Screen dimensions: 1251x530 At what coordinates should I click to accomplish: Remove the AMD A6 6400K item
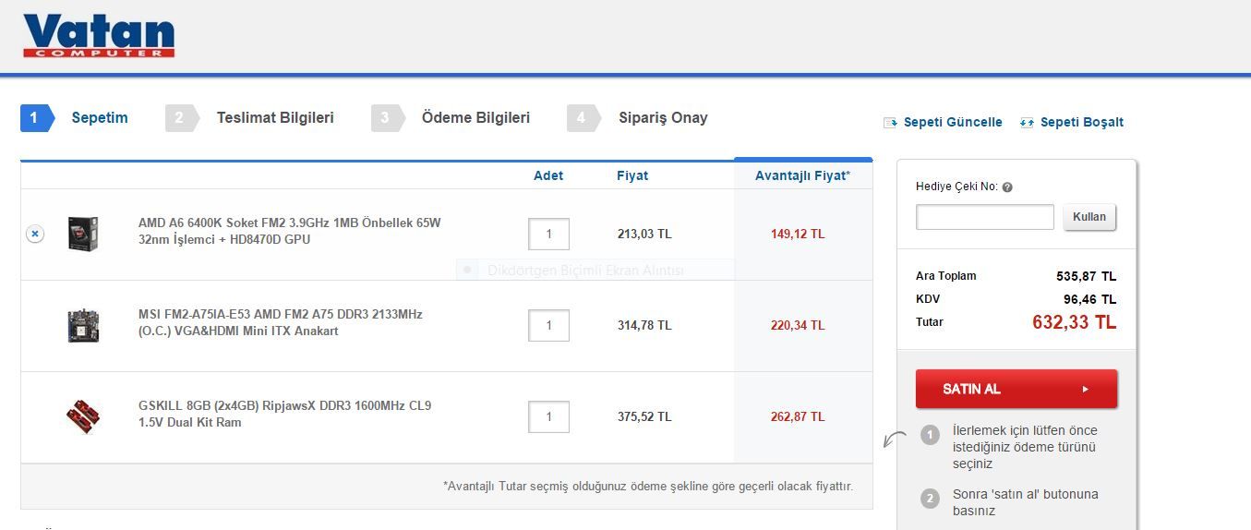point(34,235)
